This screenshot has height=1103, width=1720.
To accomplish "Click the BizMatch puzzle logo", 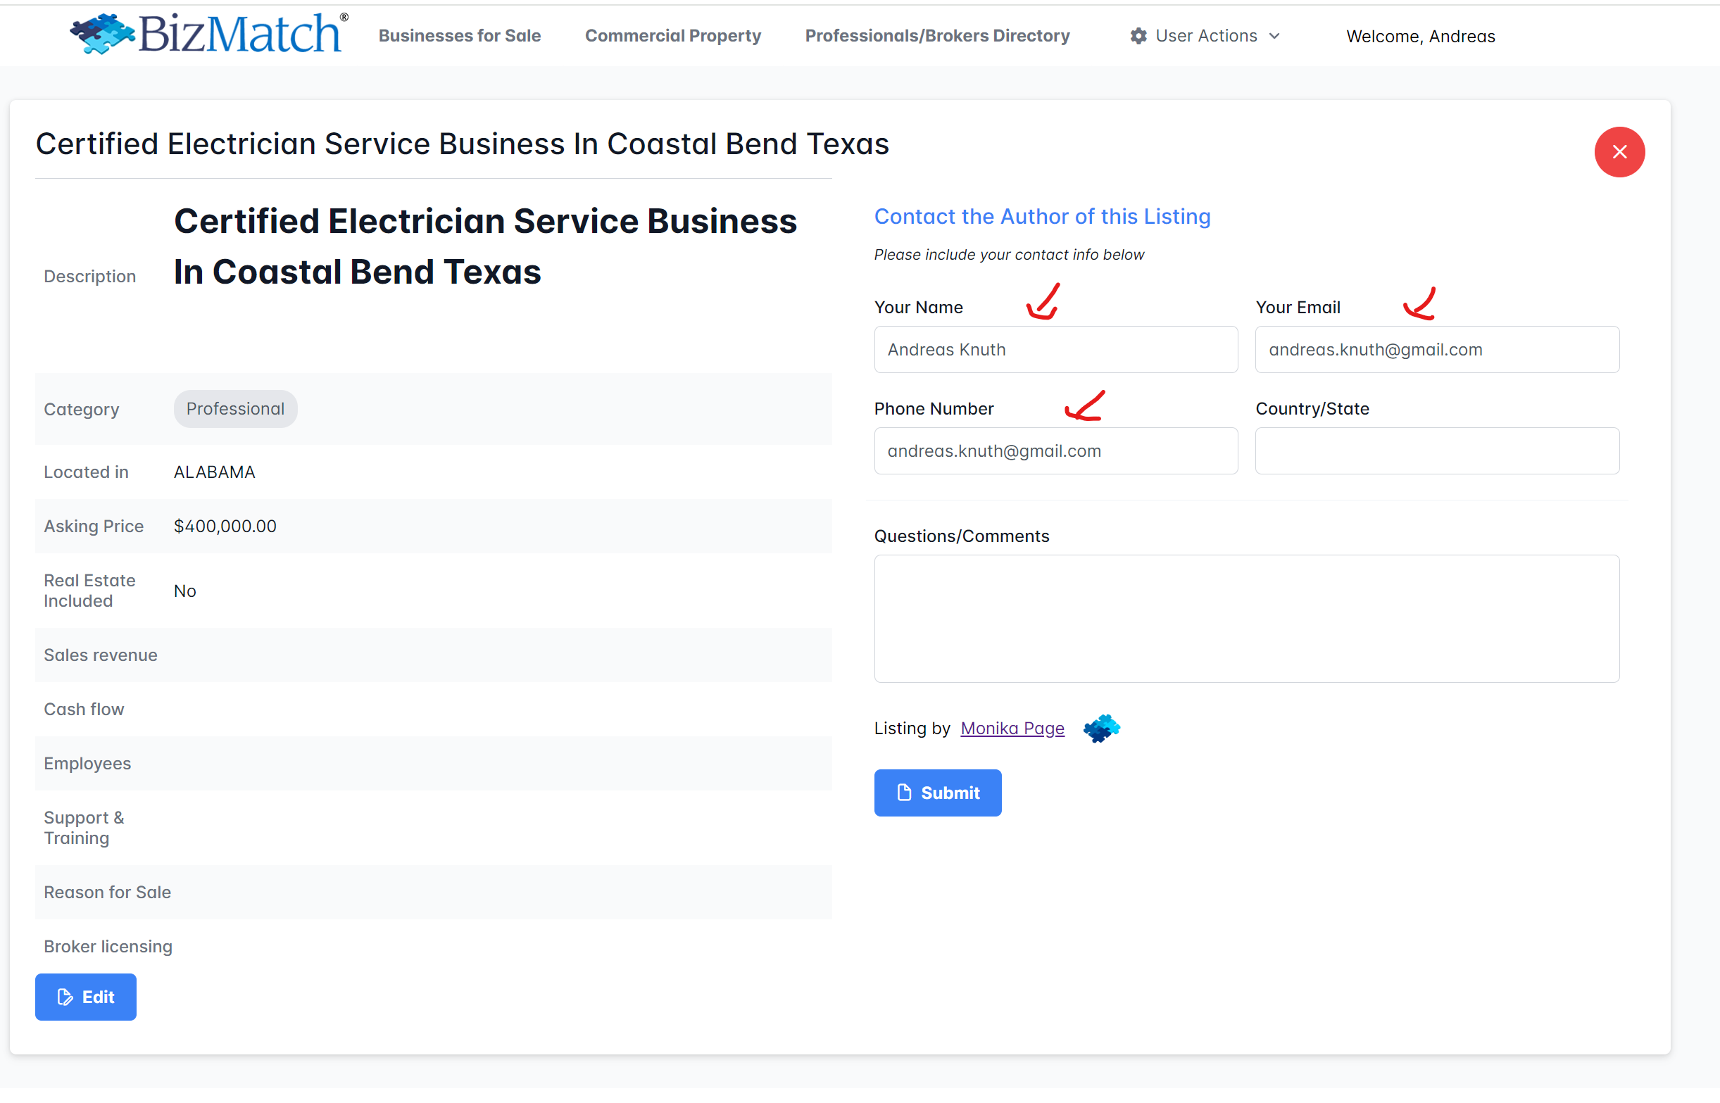I will click(103, 34).
